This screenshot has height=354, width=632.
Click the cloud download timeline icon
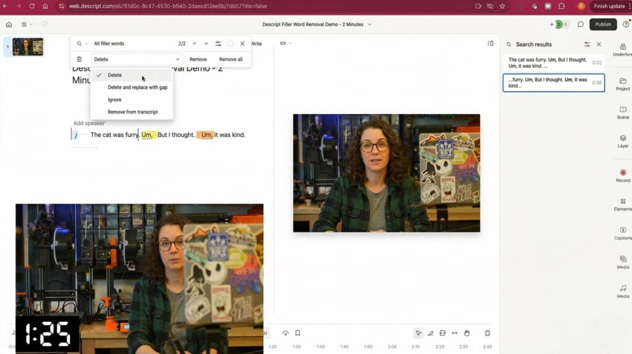point(285,333)
